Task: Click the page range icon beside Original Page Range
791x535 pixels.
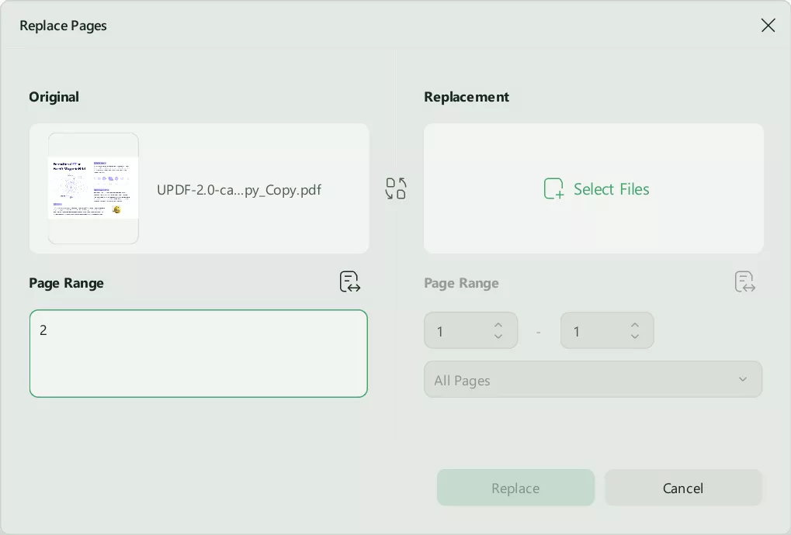Action: point(349,281)
